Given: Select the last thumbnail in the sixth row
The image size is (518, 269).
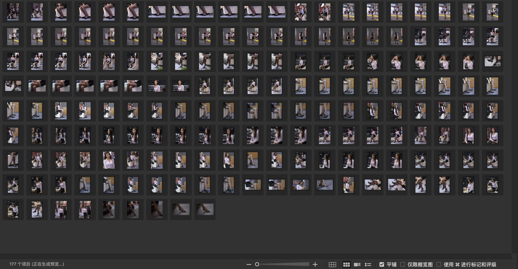Looking at the screenshot, I should [x=492, y=135].
